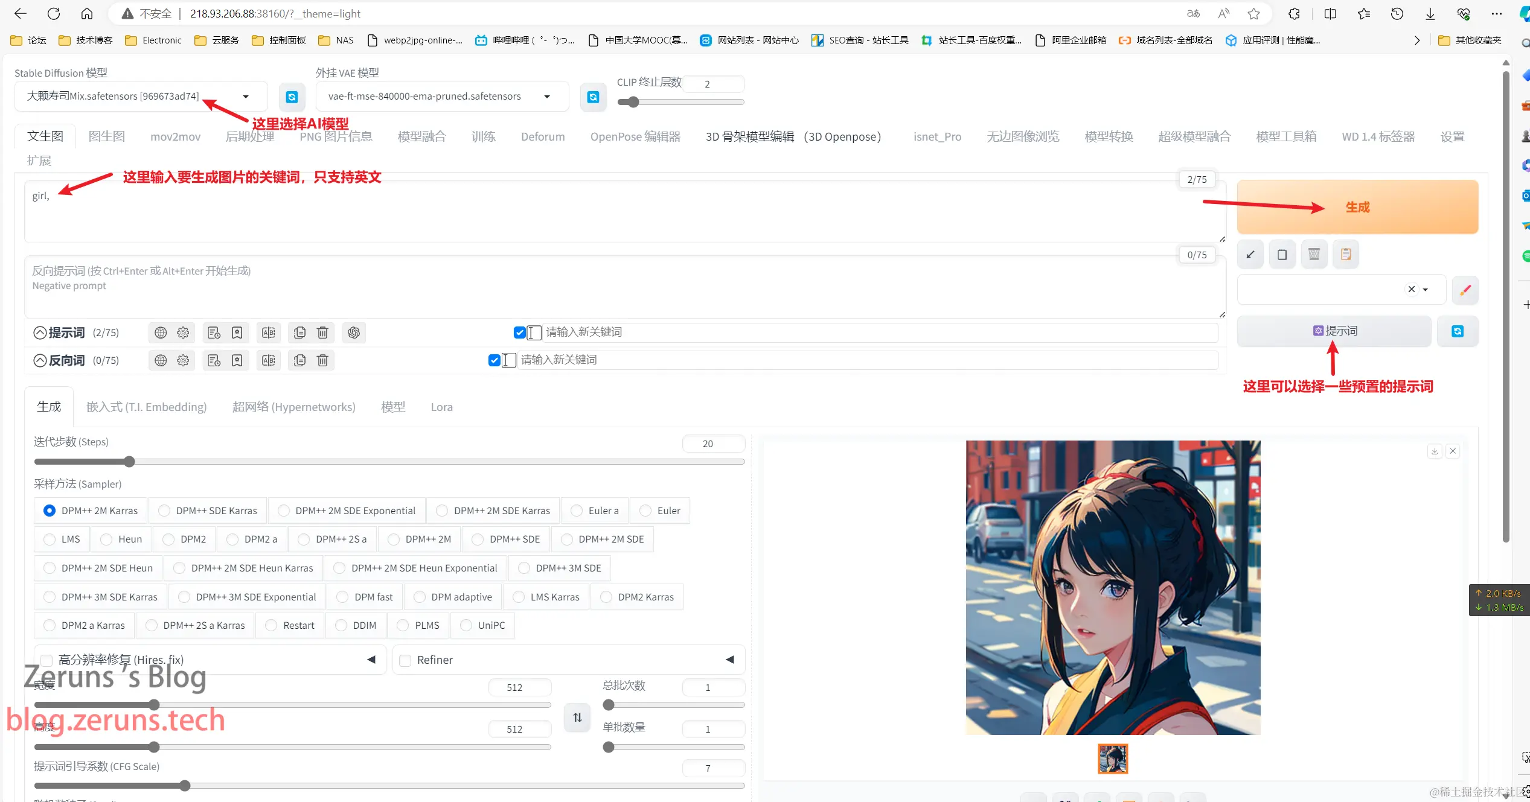This screenshot has height=802, width=1530.
Task: Refresh the Stable Diffusion model list
Action: click(292, 97)
